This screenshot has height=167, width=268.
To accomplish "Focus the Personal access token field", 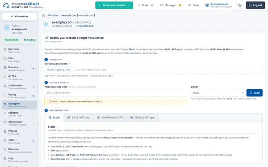I will pos(116,93).
